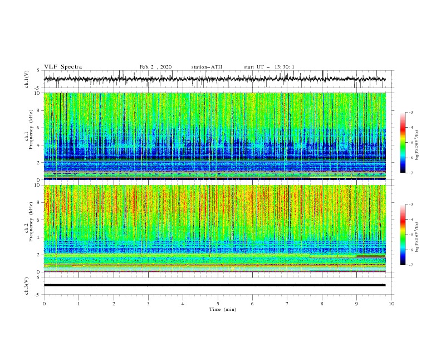Viewport: 441px width, 341px height.
Task: Click time axis tick label "1"
Action: [79, 304]
